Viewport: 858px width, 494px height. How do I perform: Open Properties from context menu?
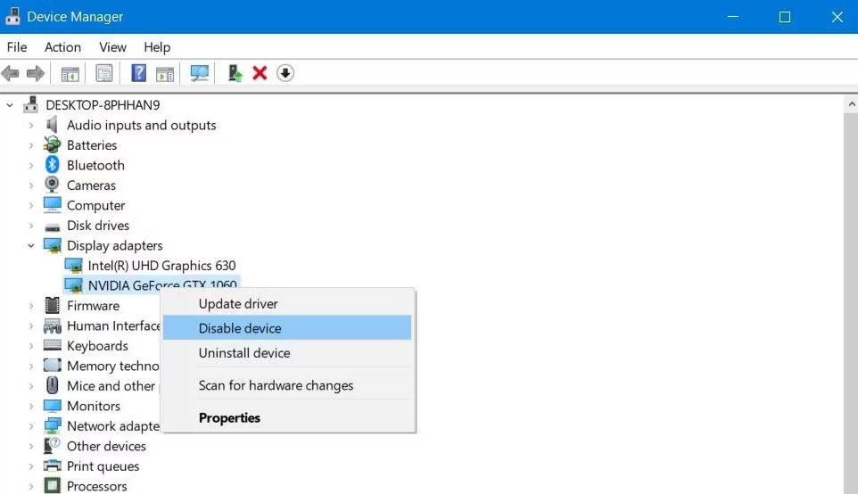(x=287, y=417)
